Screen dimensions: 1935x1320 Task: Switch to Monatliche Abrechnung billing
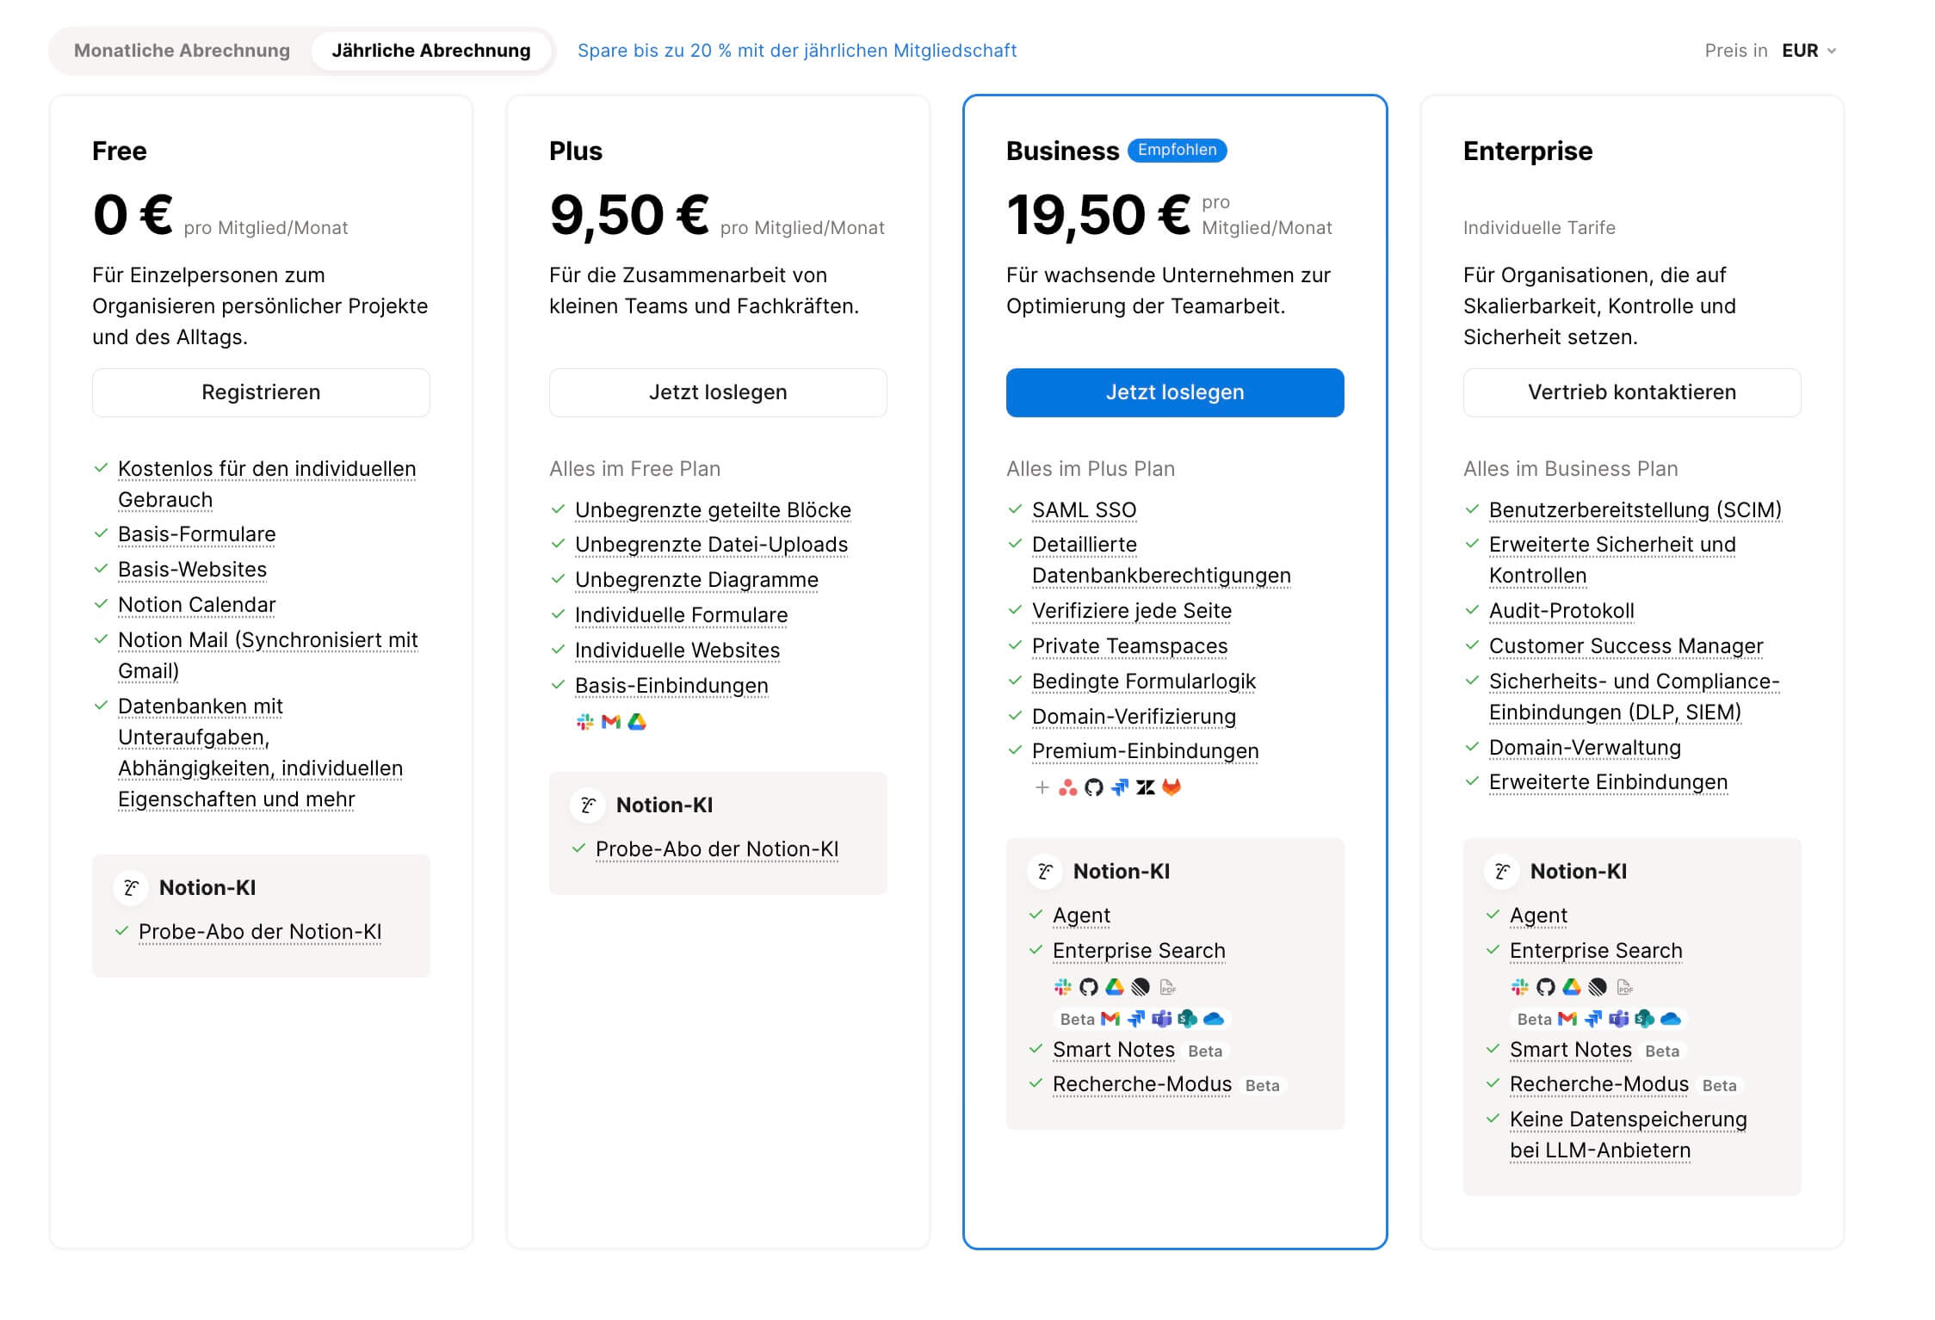click(x=182, y=50)
